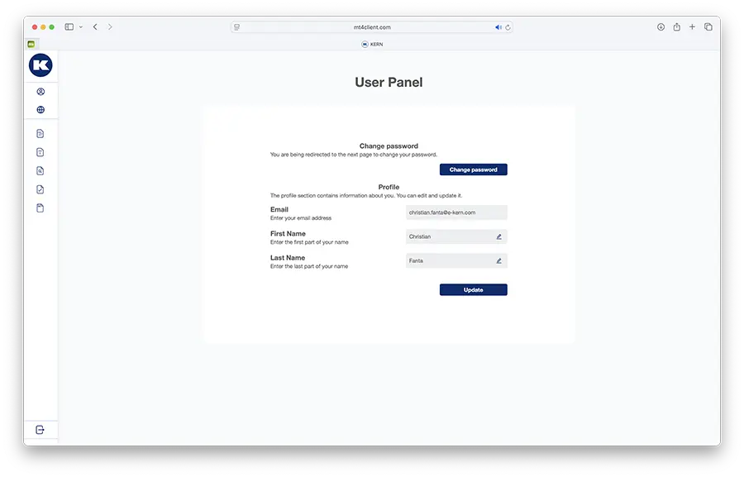744x477 pixels.
Task: Open the document with magnifier icon in sidebar
Action: 41,171
